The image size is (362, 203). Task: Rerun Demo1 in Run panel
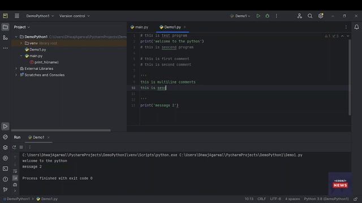14,147
